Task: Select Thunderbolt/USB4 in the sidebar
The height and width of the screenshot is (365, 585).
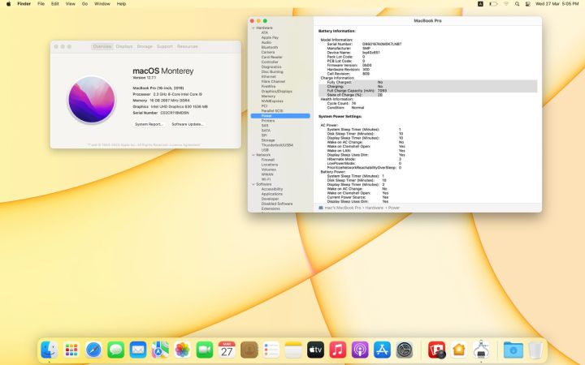Action: (x=277, y=145)
